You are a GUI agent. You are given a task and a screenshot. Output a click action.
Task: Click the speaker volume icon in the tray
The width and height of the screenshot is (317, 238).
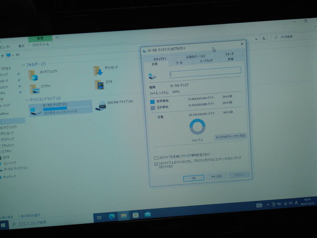(291, 203)
